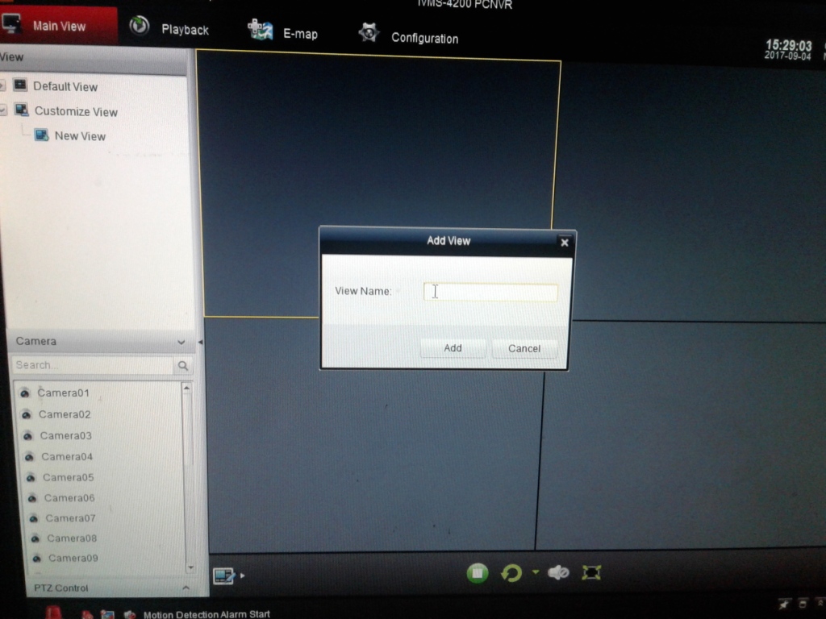Open the window layout selector icon
The image size is (826, 619).
coord(223,575)
